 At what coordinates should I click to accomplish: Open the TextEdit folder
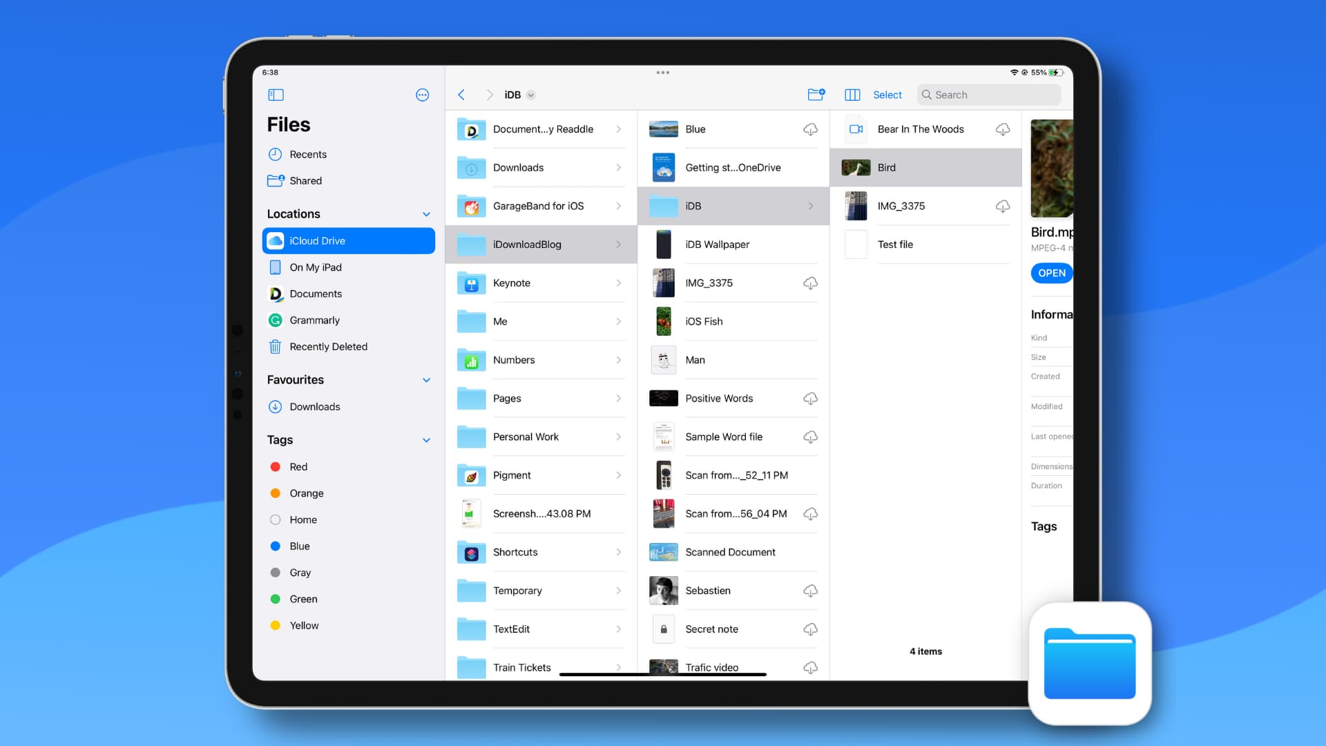541,629
